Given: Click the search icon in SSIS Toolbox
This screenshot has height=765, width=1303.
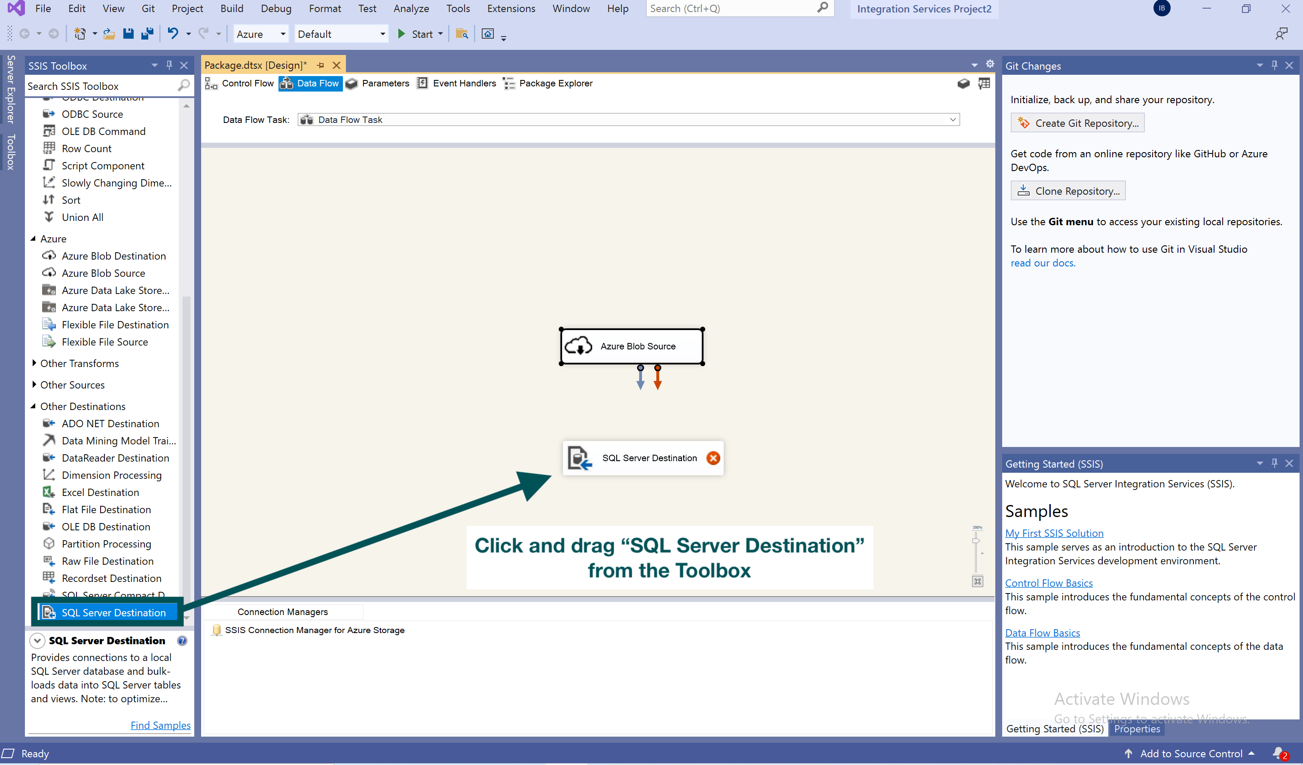Looking at the screenshot, I should (x=184, y=86).
